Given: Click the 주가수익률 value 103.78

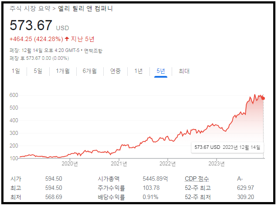Looking at the screenshot, I should [x=151, y=188].
